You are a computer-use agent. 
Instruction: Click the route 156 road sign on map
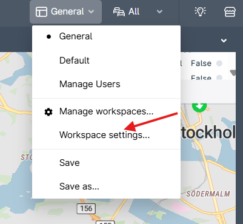[86, 209]
